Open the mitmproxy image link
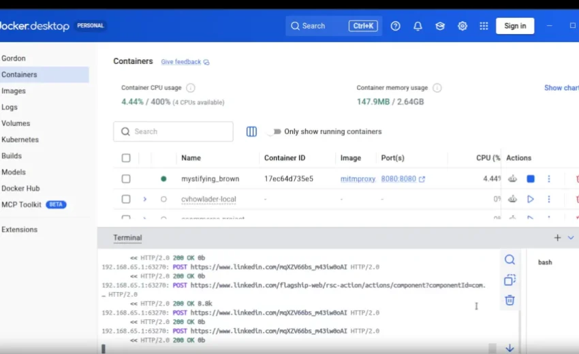The width and height of the screenshot is (579, 354). pyautogui.click(x=358, y=178)
